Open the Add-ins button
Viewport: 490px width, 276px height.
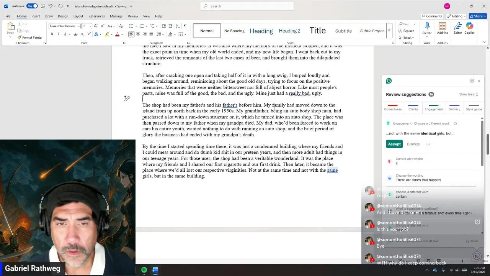pos(442,28)
